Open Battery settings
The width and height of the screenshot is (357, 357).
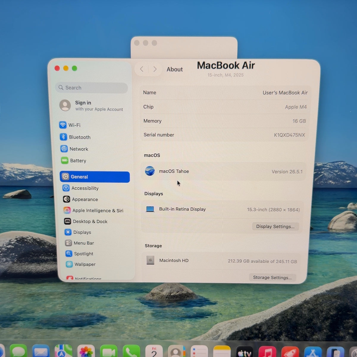[73, 161]
